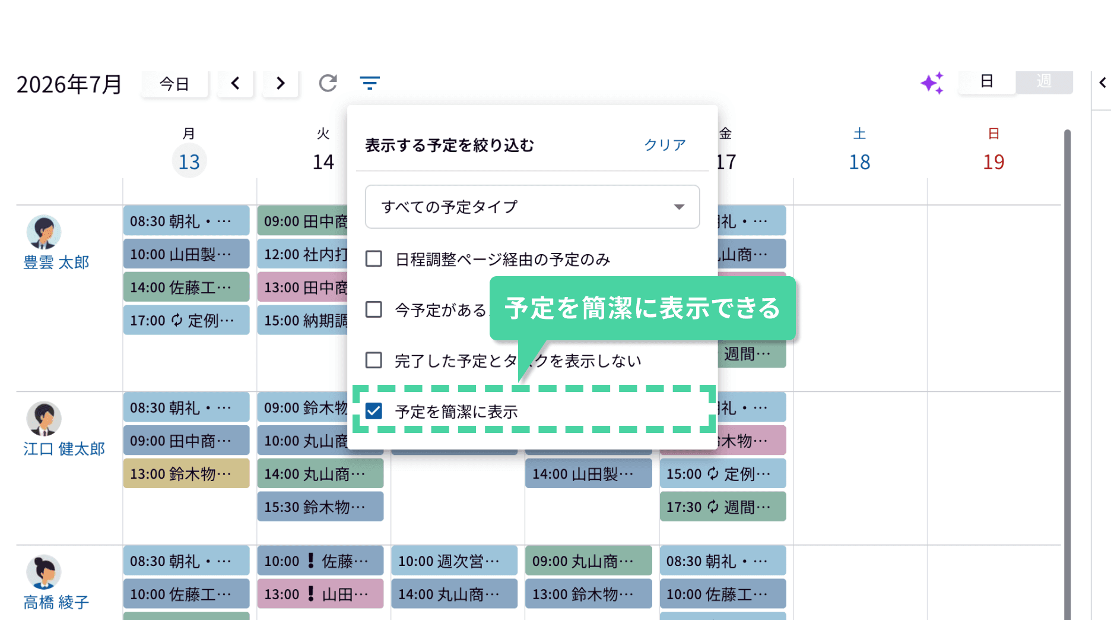The height and width of the screenshot is (620, 1111).
Task: Open 豊雲's Tuesday 12:00 社内打 event
Action: pyautogui.click(x=303, y=254)
